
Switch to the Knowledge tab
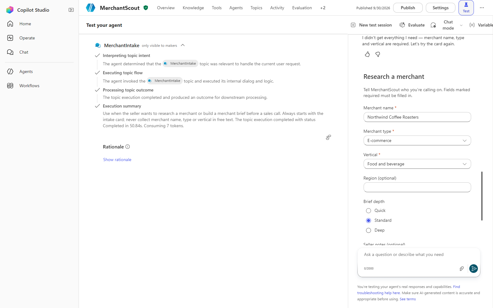pos(193,8)
